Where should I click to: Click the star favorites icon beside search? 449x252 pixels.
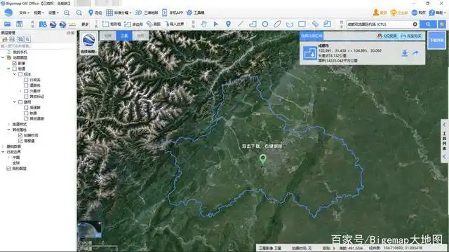[442, 24]
